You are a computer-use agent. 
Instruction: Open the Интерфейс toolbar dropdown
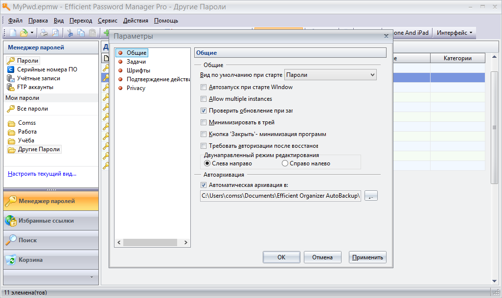(x=454, y=33)
